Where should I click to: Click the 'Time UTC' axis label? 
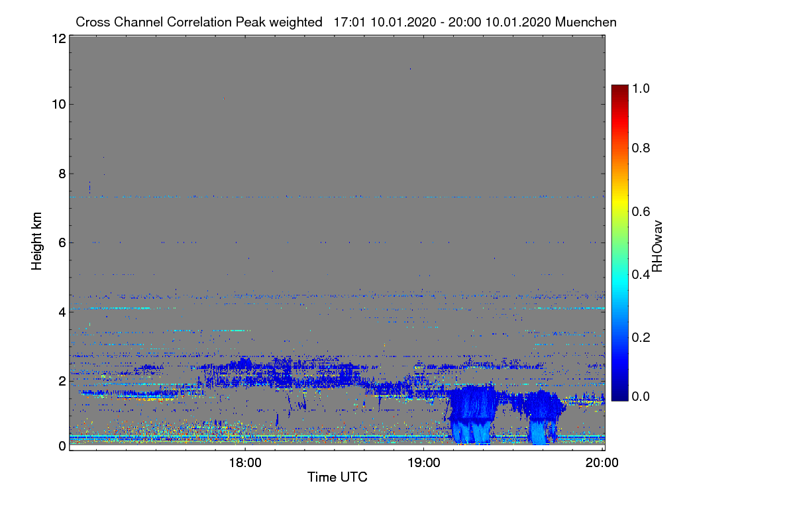pyautogui.click(x=337, y=477)
